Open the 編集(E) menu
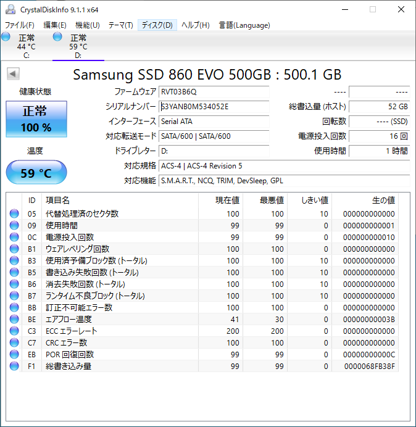This screenshot has width=416, height=427. [55, 25]
